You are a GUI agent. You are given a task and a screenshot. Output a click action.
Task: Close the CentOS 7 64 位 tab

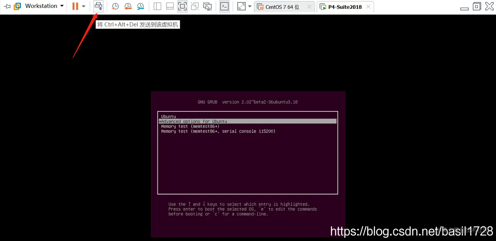[309, 7]
